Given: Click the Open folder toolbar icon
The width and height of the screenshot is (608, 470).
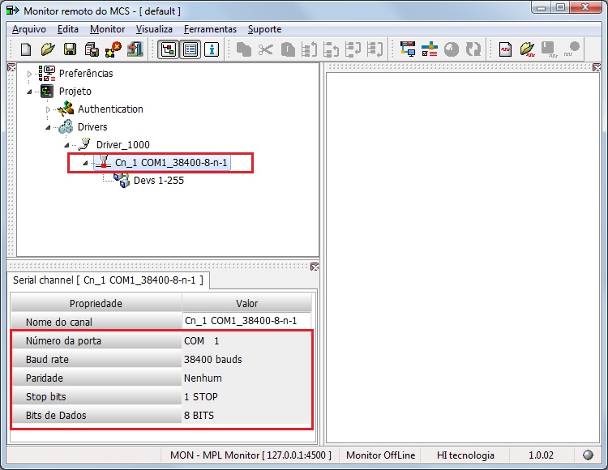Looking at the screenshot, I should coord(48,49).
